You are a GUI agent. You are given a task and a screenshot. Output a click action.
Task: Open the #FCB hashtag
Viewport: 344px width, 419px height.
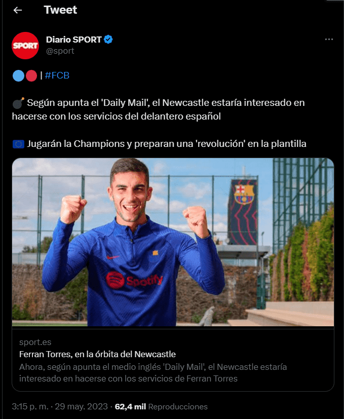[x=57, y=75]
